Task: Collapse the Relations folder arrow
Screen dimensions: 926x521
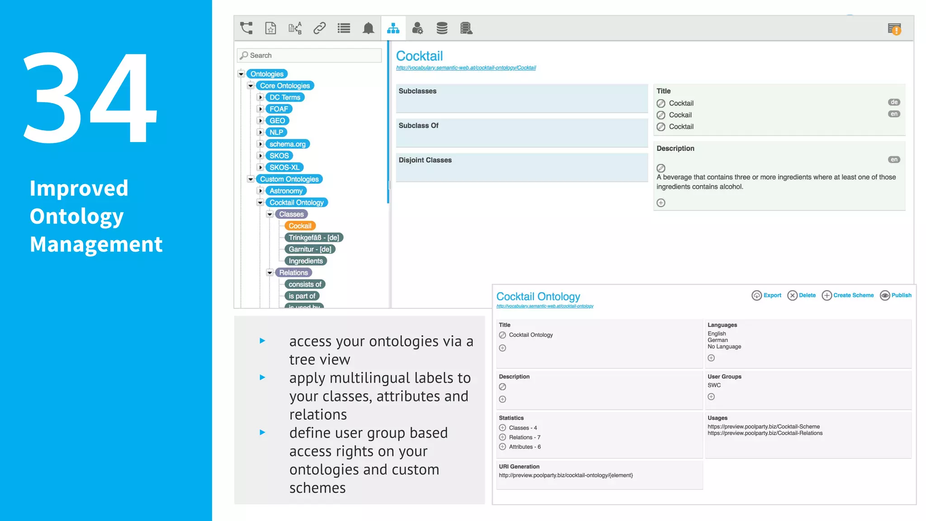Action: pyautogui.click(x=270, y=273)
